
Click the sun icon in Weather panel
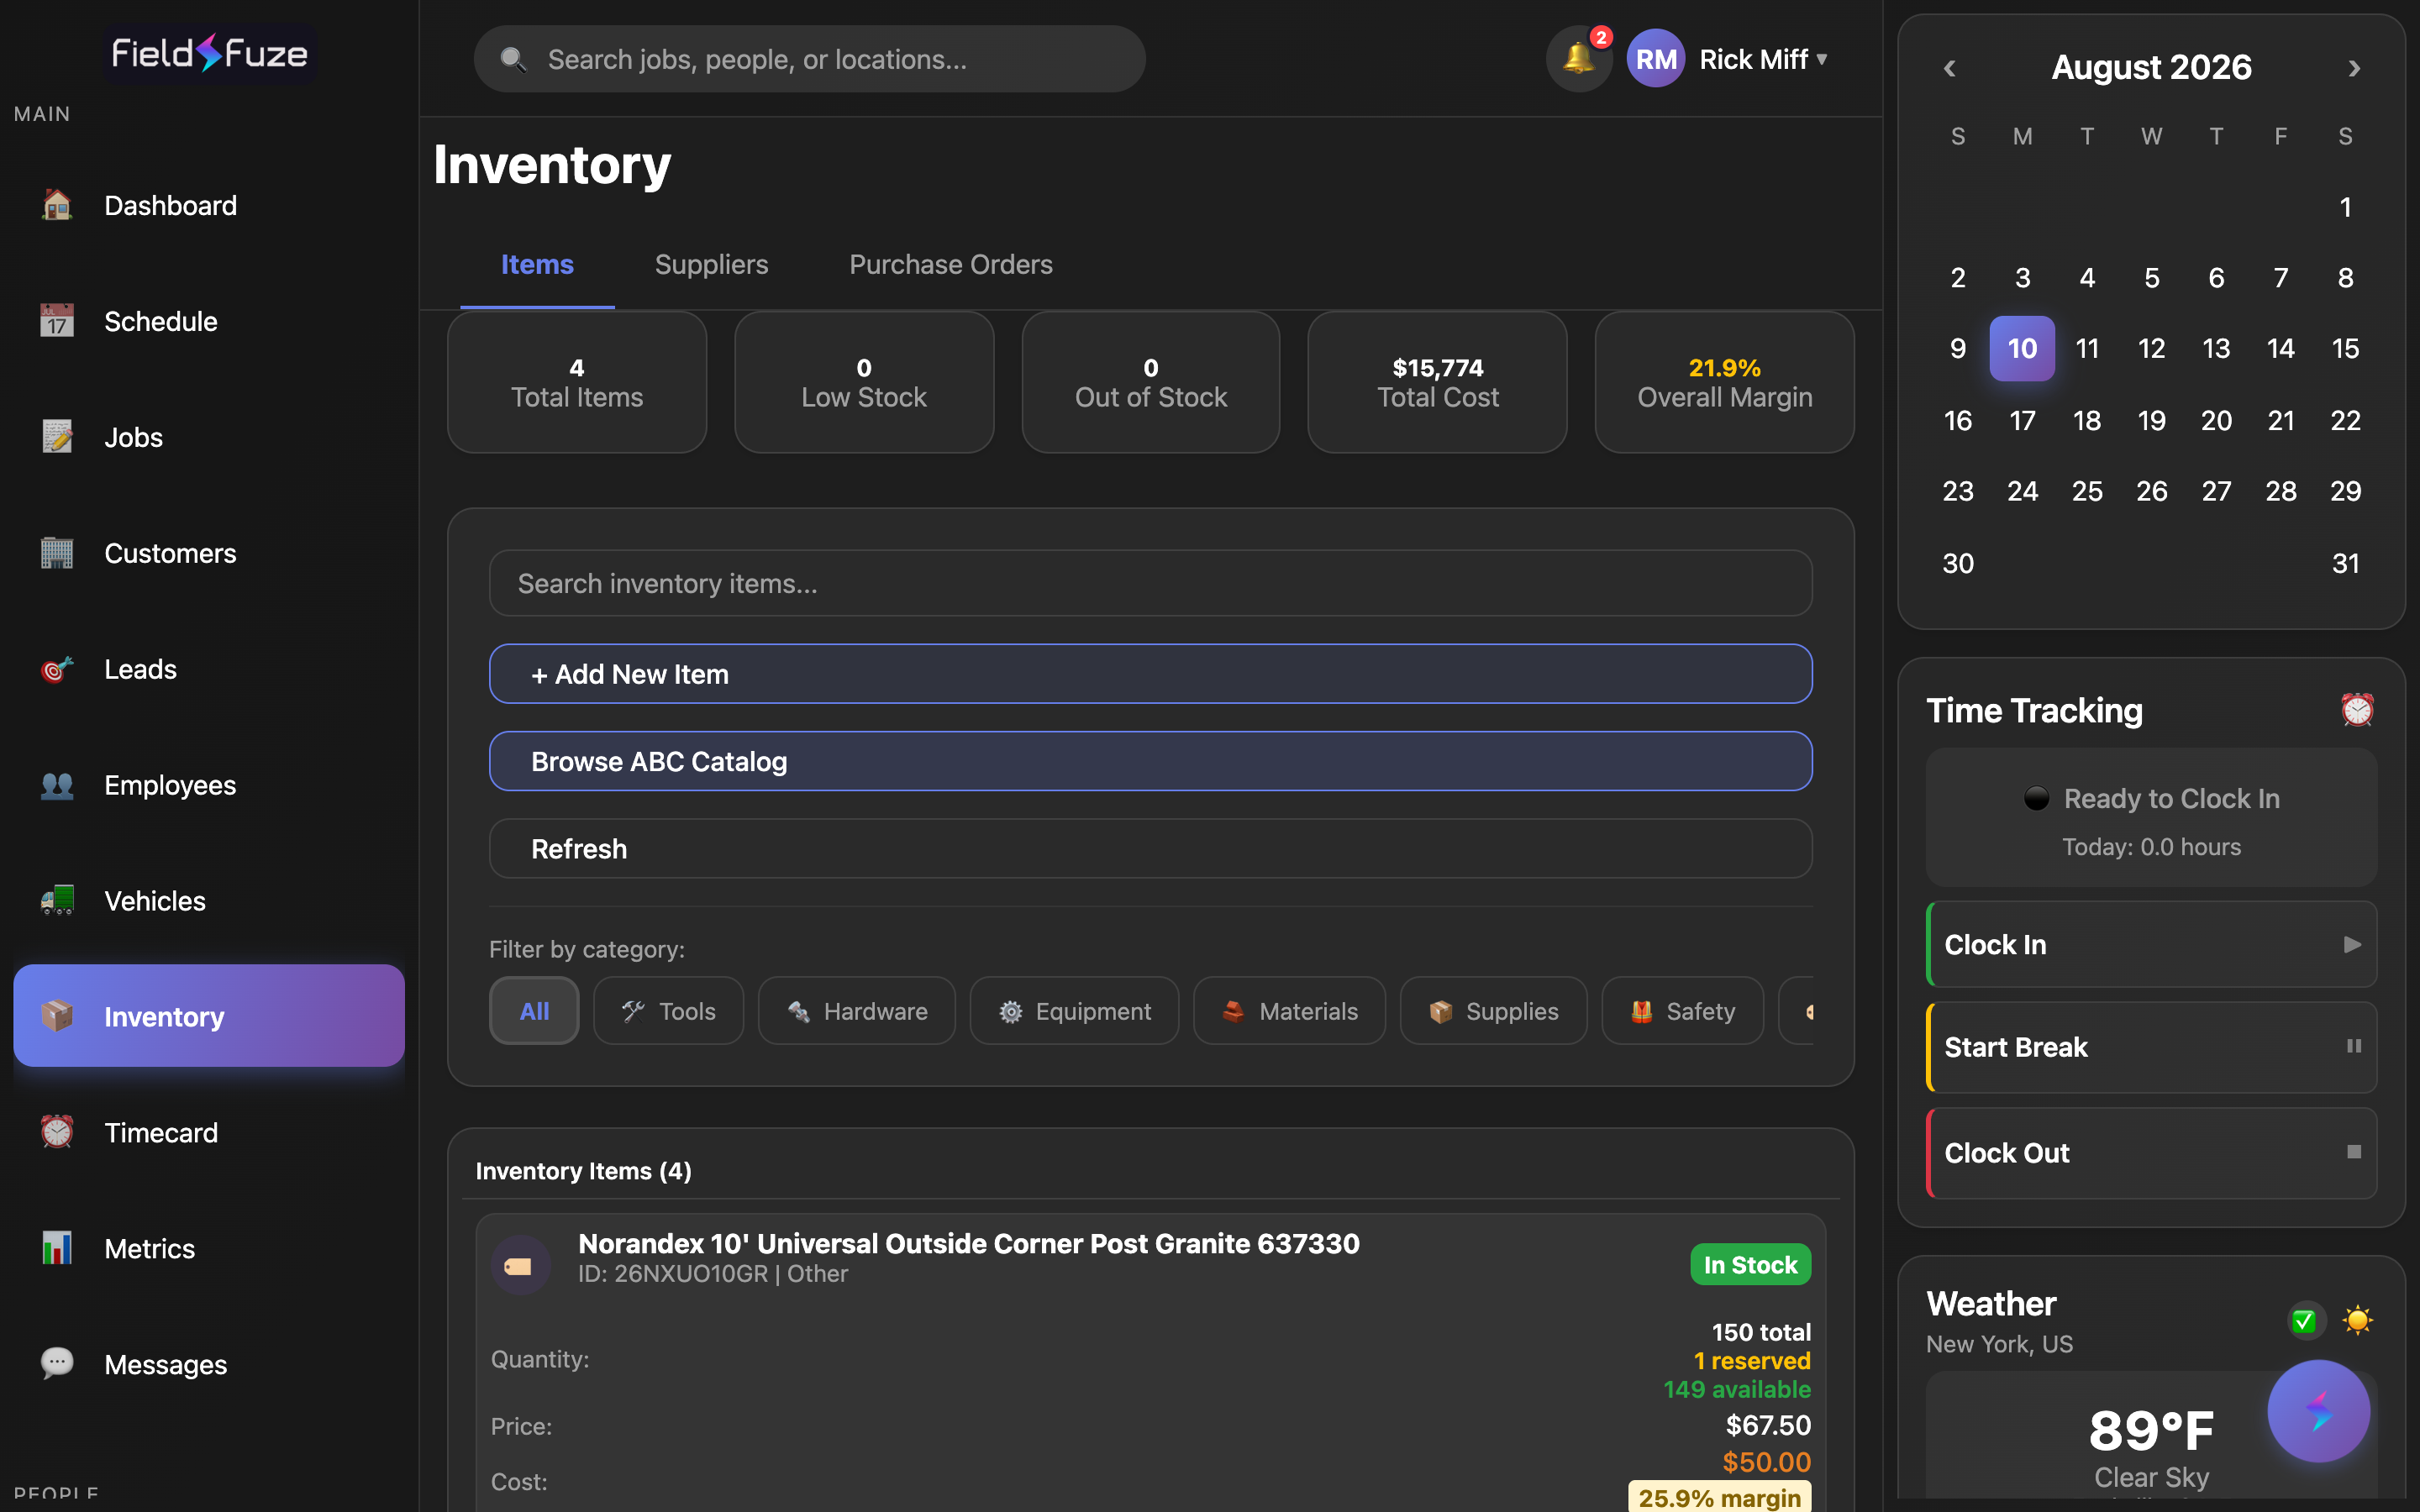click(2357, 1320)
